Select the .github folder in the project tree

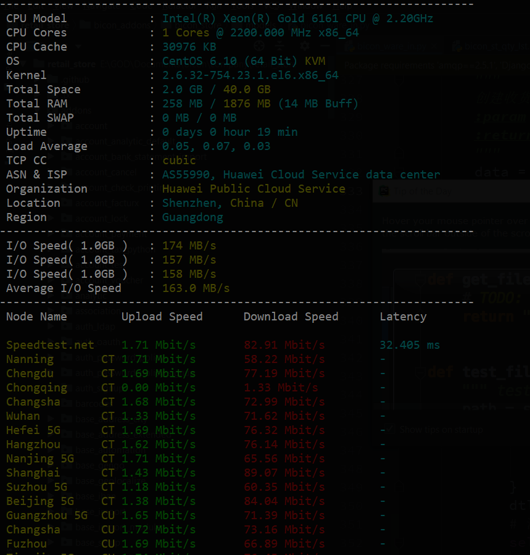point(75,80)
